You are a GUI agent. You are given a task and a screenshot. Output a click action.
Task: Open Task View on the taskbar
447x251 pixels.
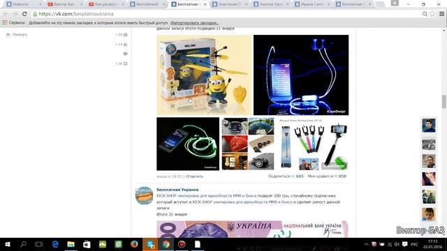click(39, 244)
